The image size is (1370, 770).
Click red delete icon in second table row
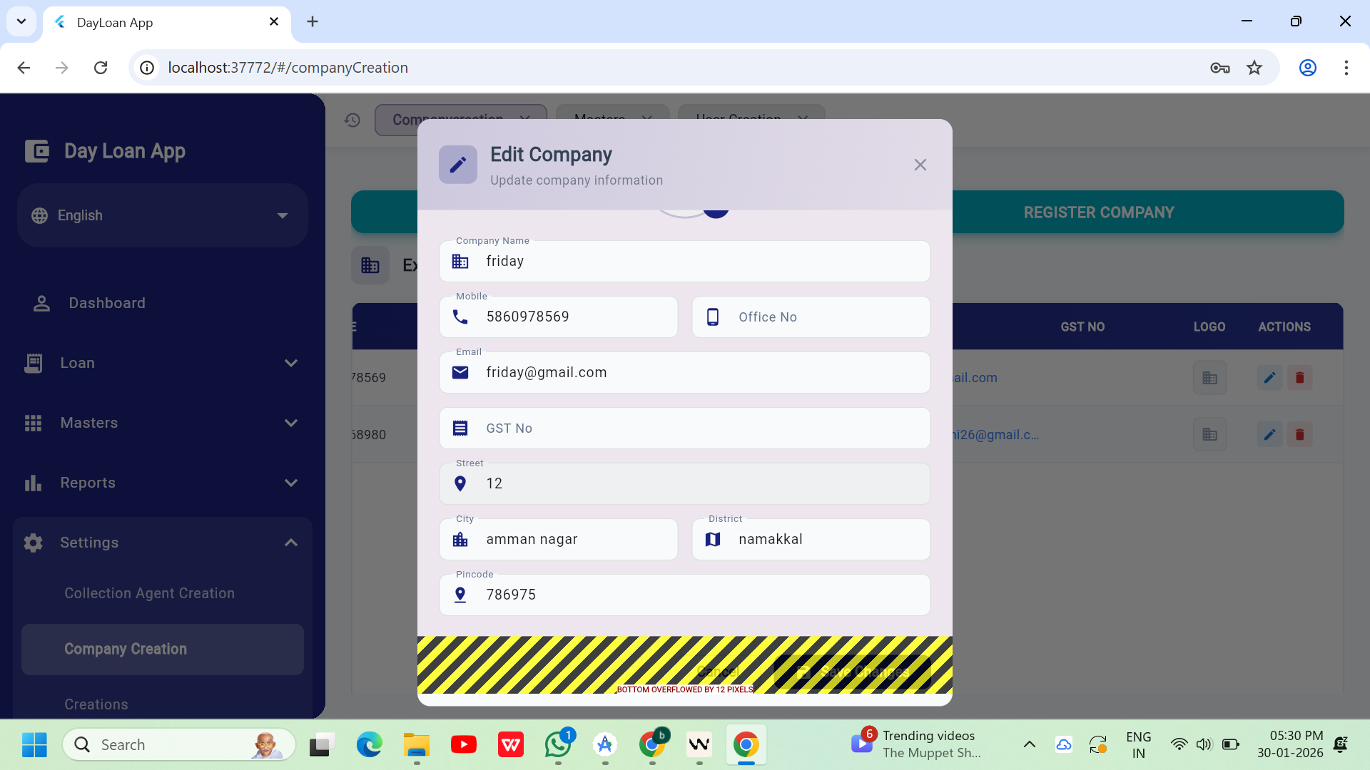coord(1299,434)
